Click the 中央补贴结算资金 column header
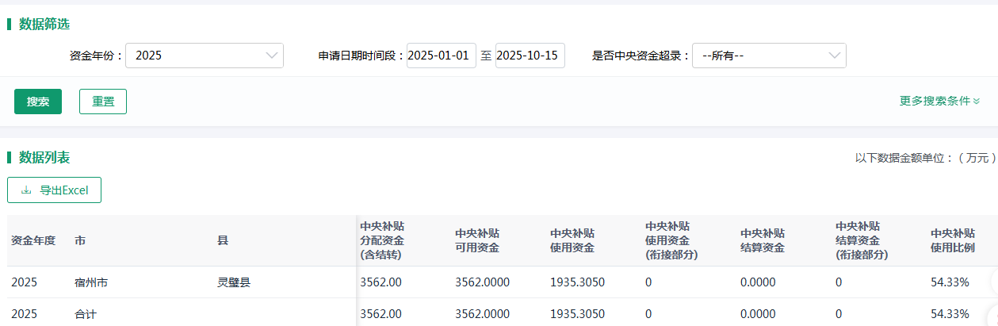This screenshot has height=326, width=998. pyautogui.click(x=763, y=240)
